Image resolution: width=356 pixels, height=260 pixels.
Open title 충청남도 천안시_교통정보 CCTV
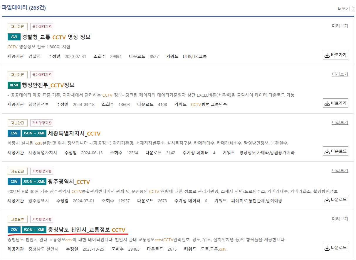point(87,230)
